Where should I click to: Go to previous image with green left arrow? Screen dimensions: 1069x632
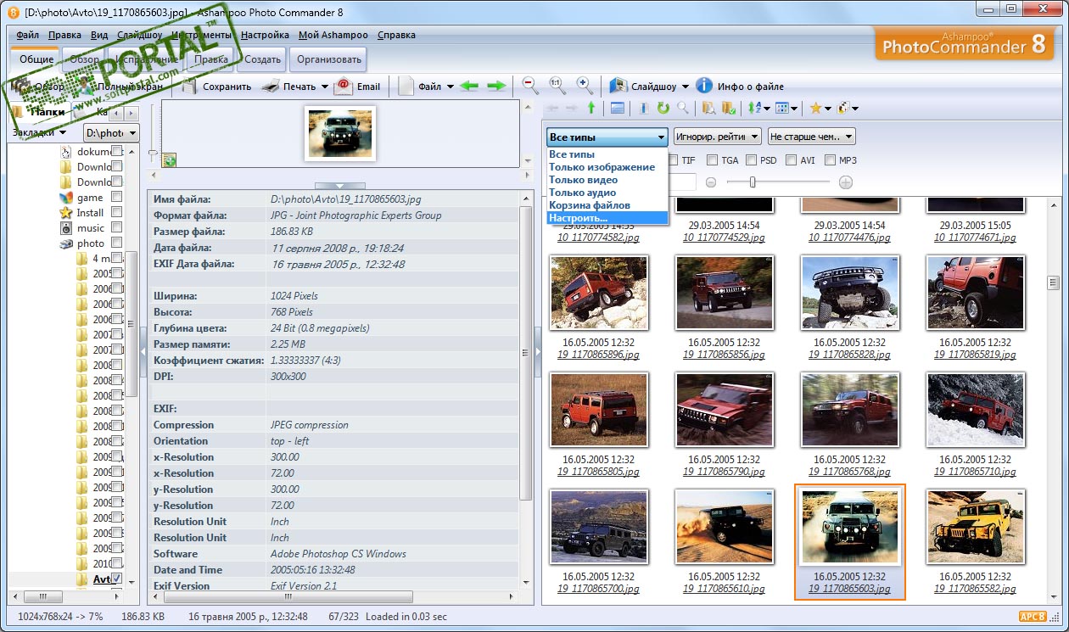pyautogui.click(x=469, y=86)
